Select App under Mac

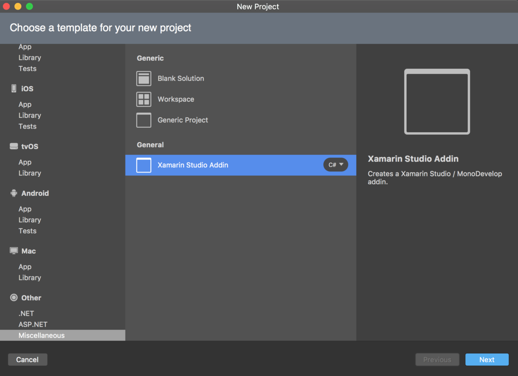coord(25,267)
